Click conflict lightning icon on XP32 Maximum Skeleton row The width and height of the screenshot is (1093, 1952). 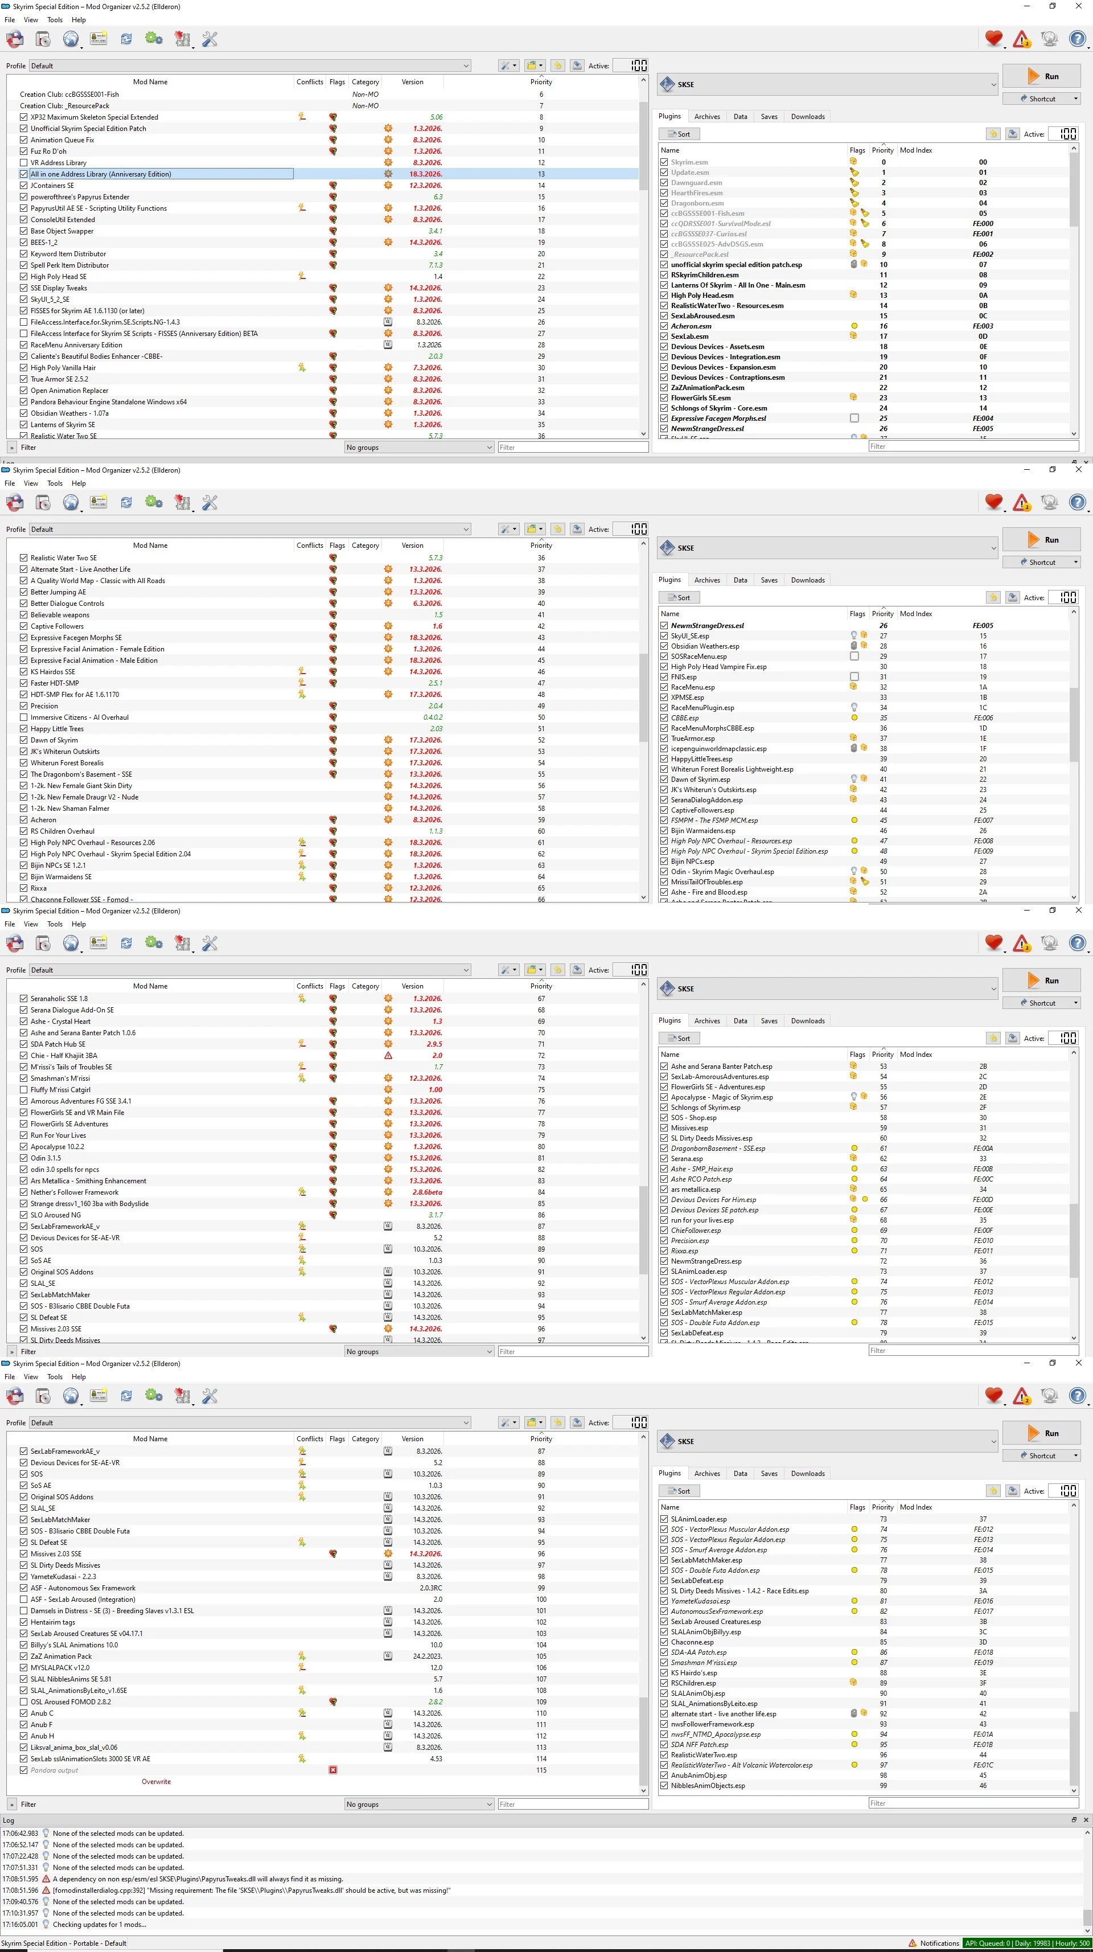click(302, 117)
